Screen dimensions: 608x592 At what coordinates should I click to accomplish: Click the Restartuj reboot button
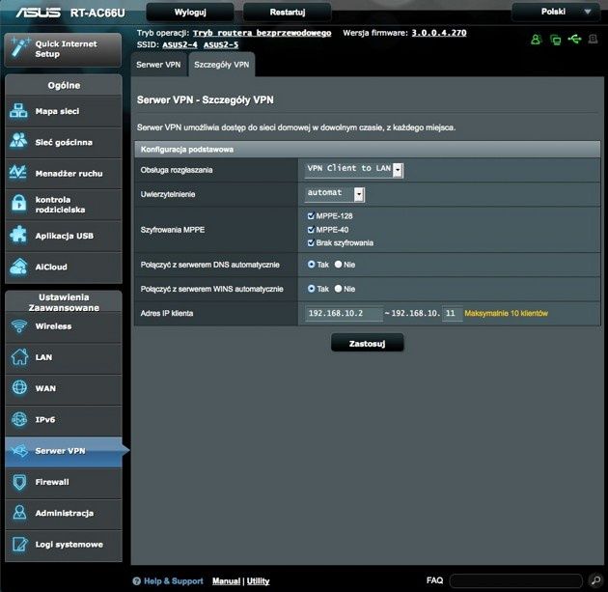click(x=288, y=12)
